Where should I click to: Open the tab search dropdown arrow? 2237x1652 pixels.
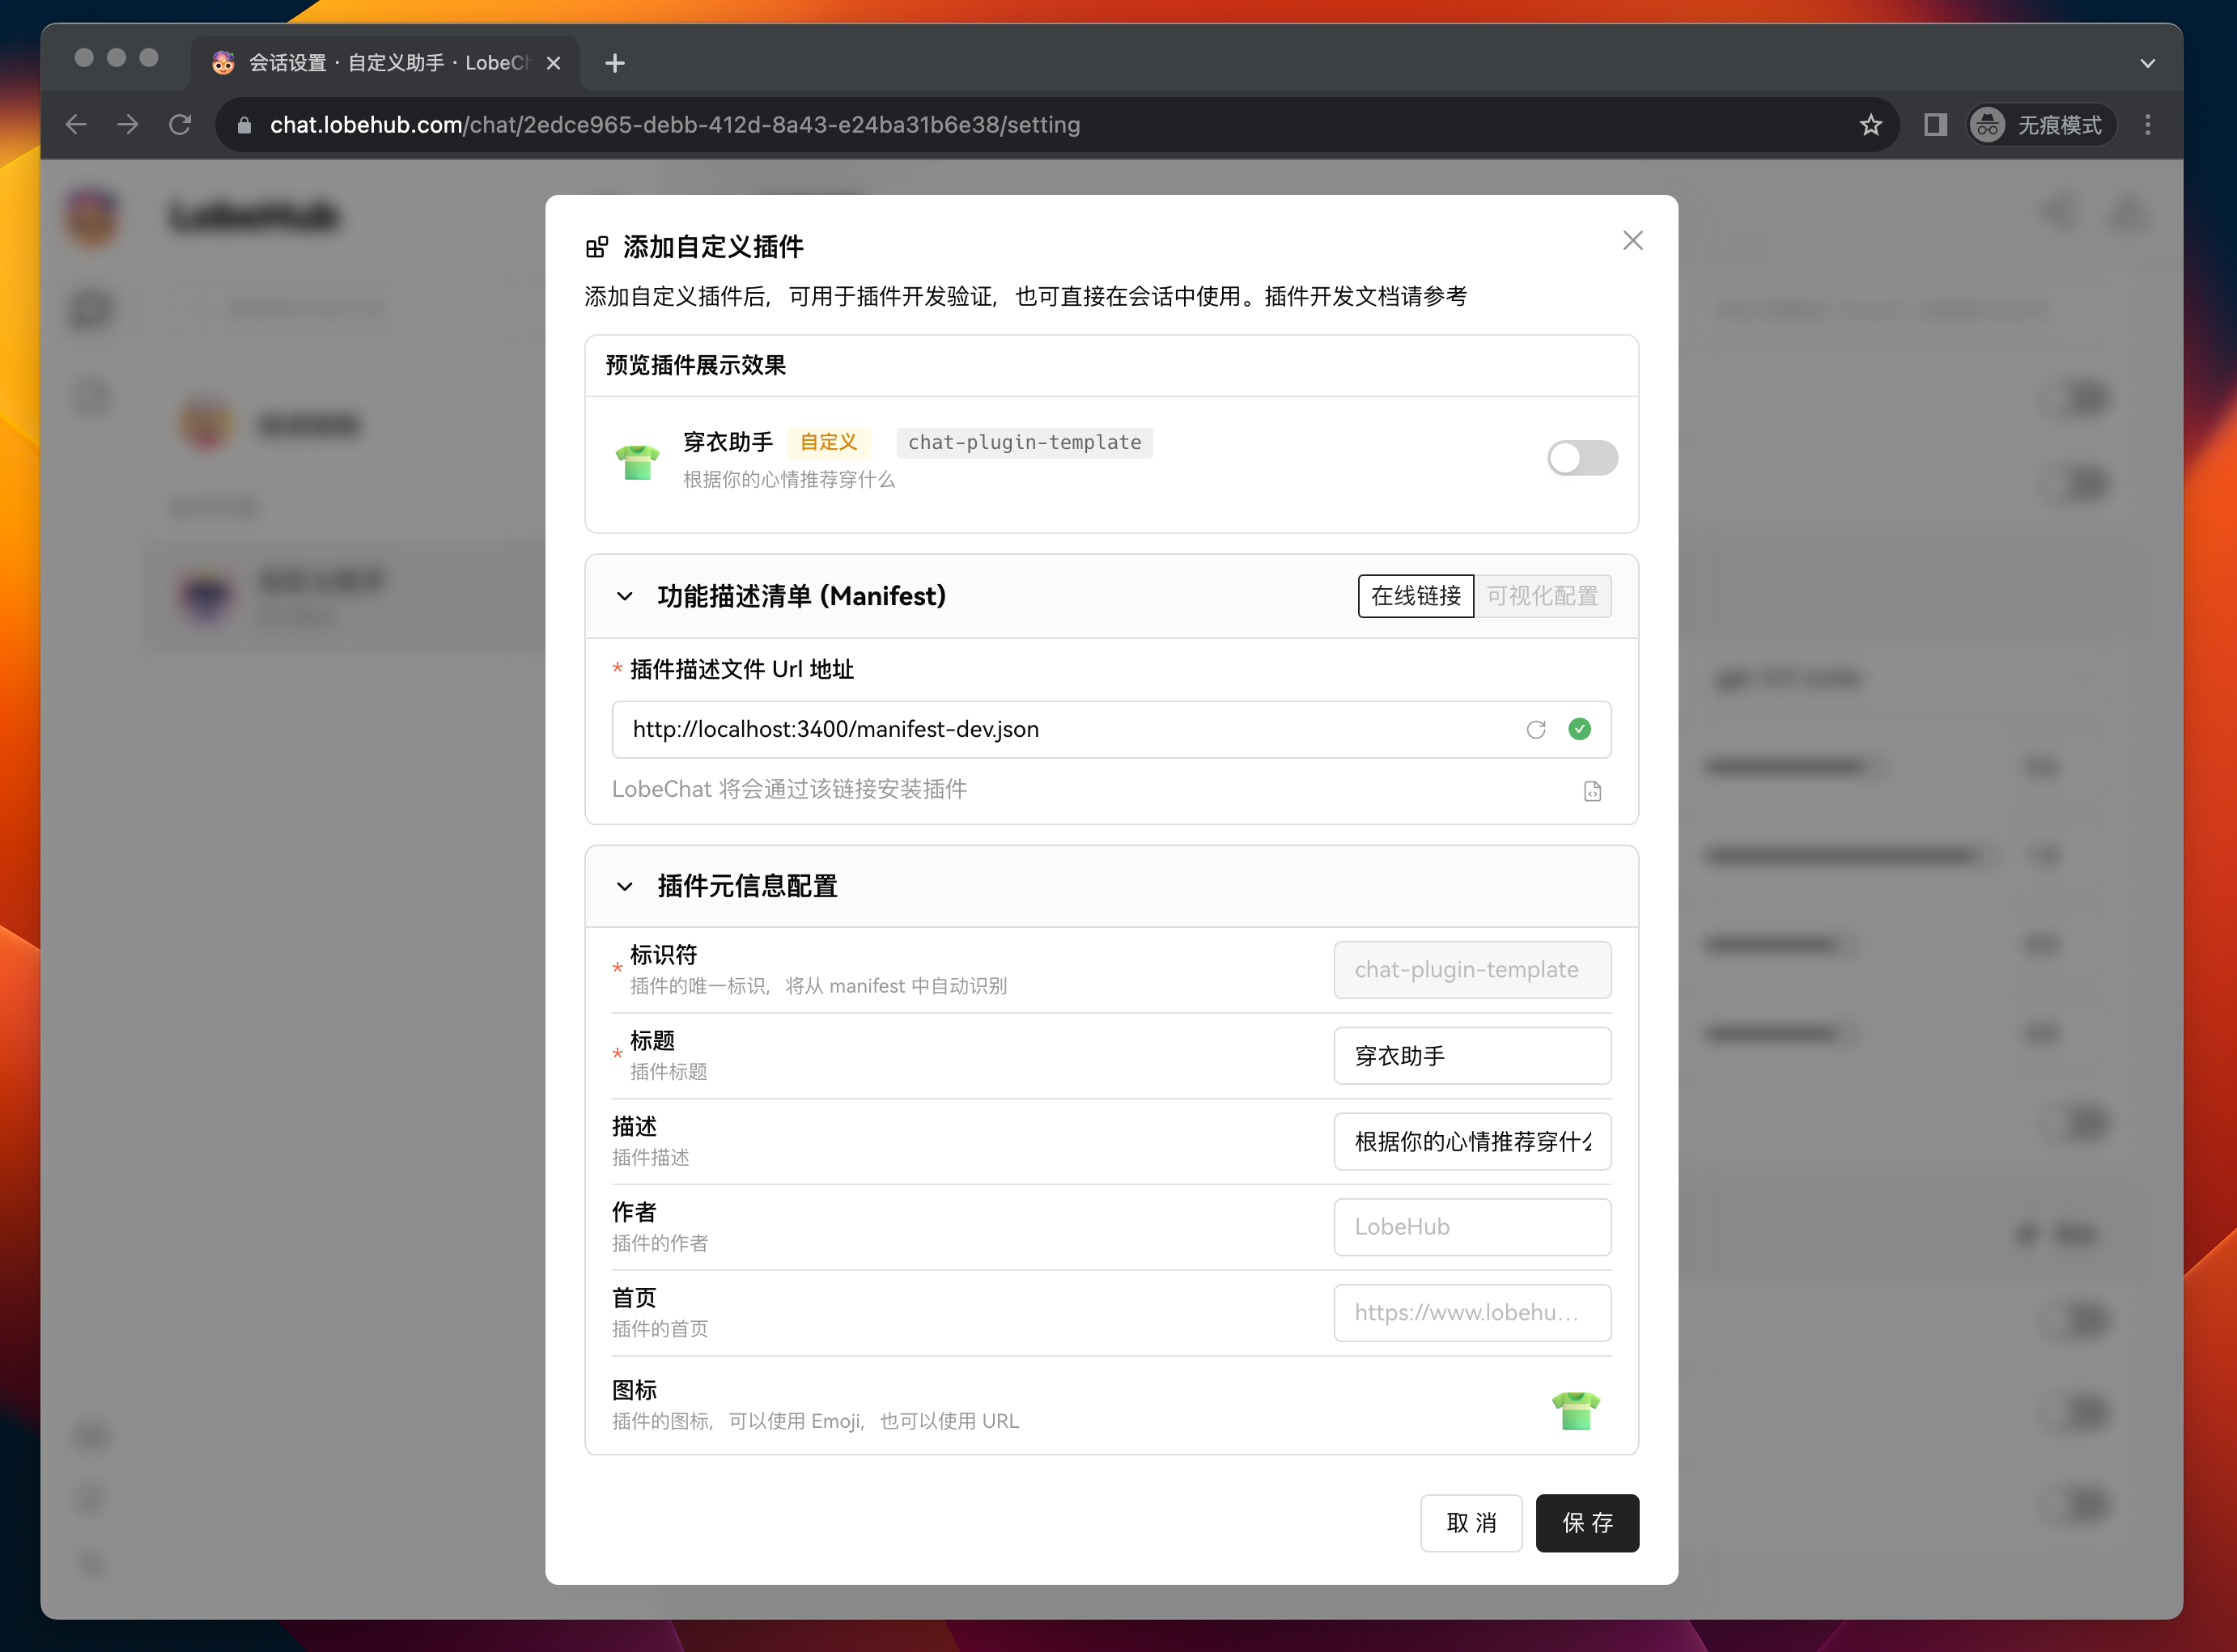(2147, 63)
